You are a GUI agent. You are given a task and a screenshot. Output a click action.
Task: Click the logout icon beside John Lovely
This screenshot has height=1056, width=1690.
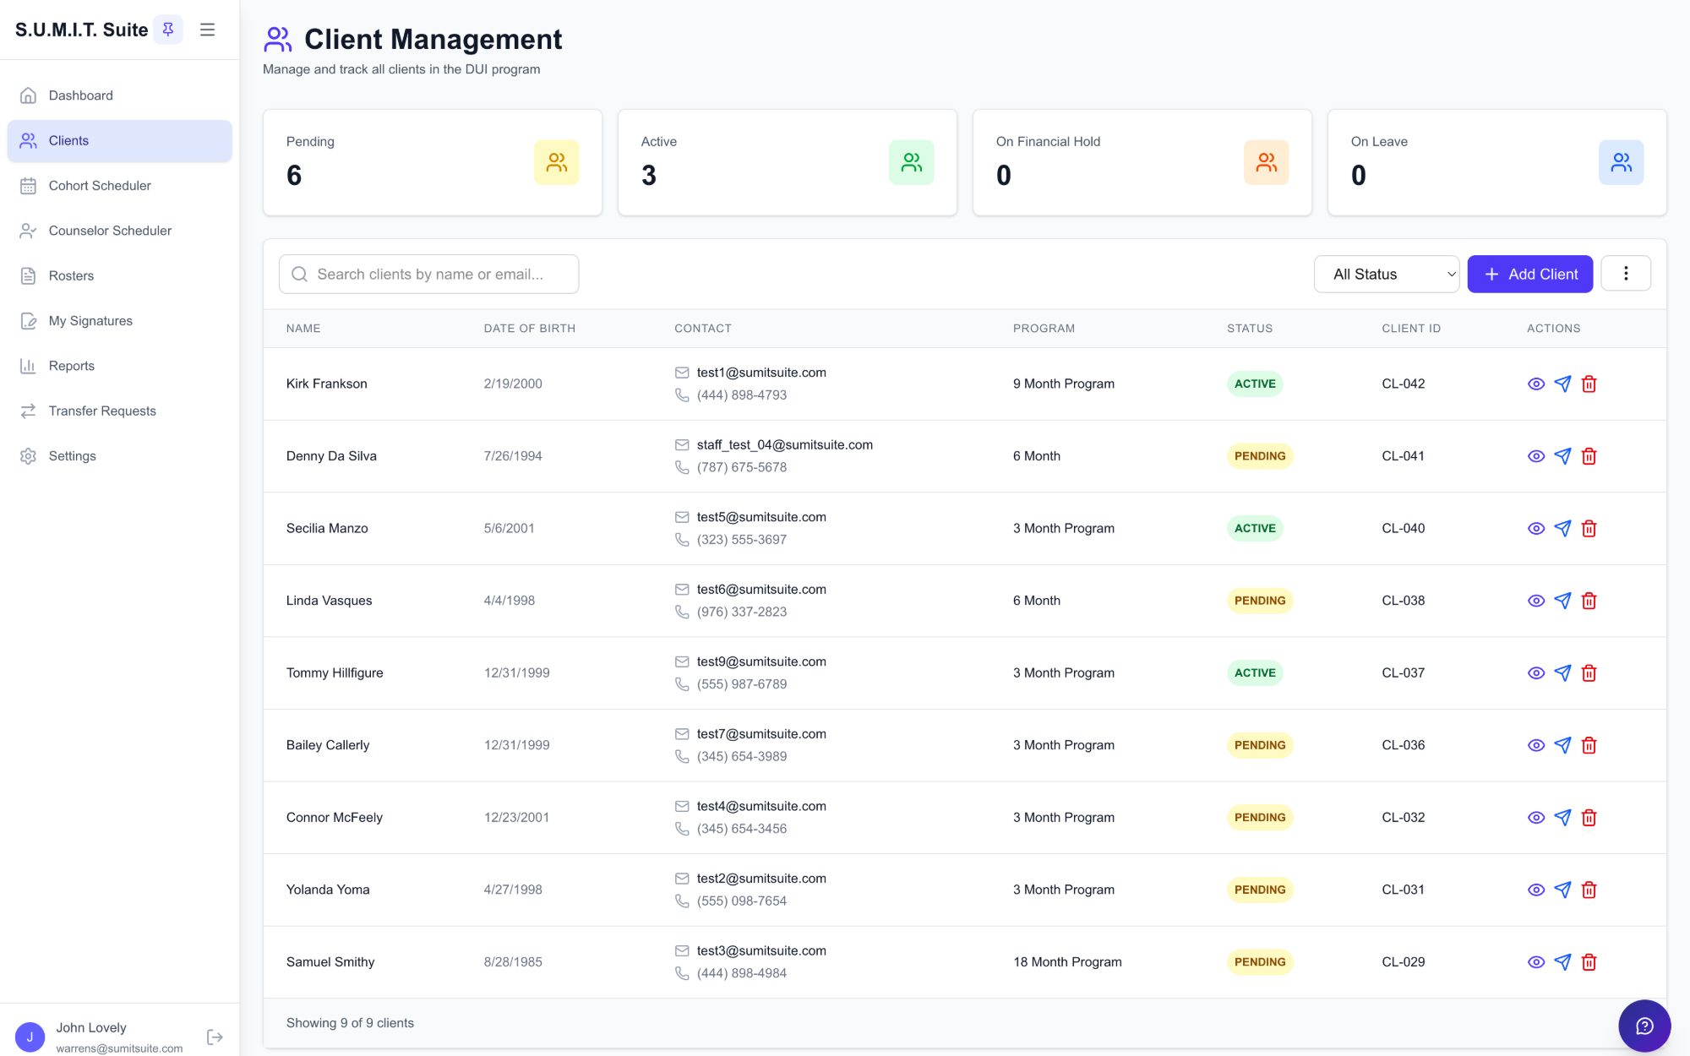point(215,1037)
